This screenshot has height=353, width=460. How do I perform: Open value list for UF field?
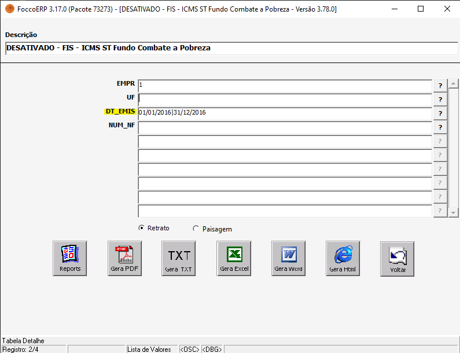pyautogui.click(x=440, y=100)
